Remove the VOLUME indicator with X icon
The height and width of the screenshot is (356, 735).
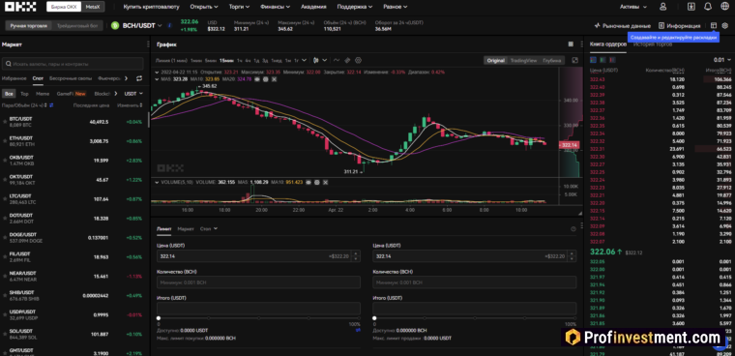[x=326, y=182]
